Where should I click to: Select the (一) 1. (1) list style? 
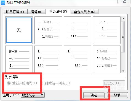pos(107,30)
